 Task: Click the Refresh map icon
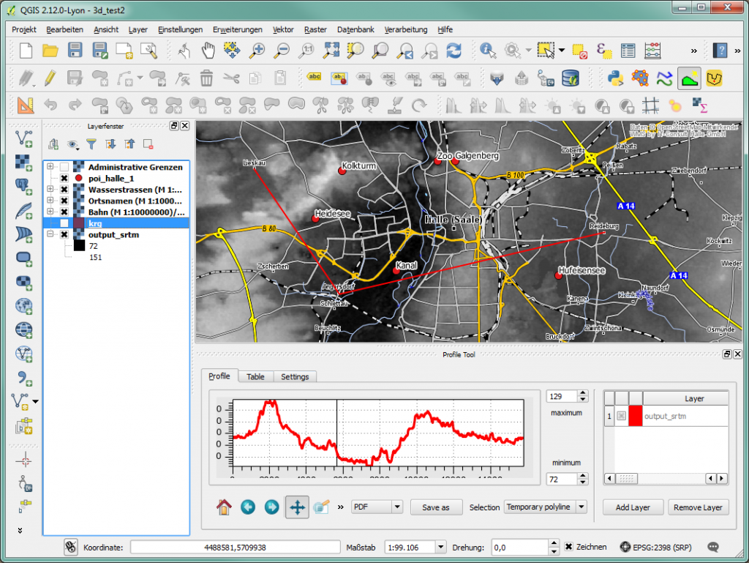pos(455,51)
